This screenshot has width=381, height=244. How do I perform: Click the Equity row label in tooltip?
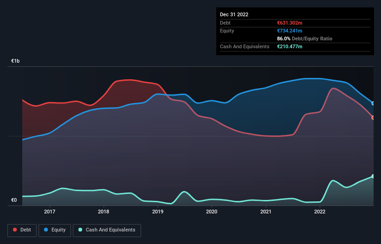pyautogui.click(x=227, y=31)
